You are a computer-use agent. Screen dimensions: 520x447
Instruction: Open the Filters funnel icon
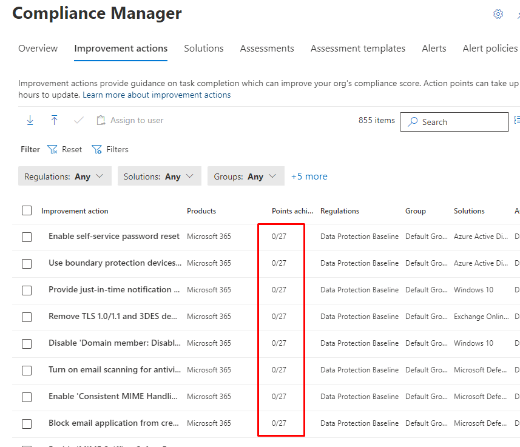tap(96, 149)
